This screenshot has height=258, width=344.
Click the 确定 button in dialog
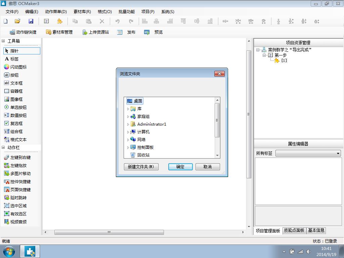pos(180,167)
